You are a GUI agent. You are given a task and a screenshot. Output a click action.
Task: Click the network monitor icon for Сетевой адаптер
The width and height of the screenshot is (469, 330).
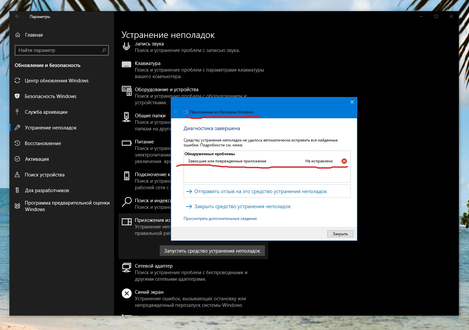126,267
